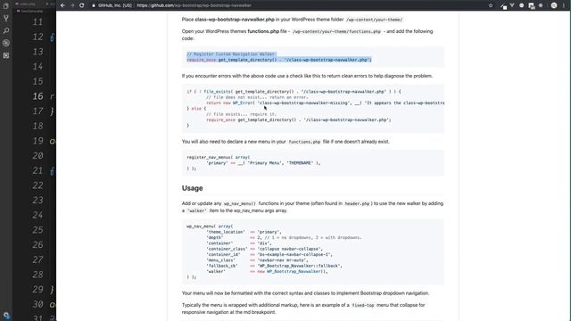
Task: Click the 'depth' => 2 code line
Action: (284, 238)
